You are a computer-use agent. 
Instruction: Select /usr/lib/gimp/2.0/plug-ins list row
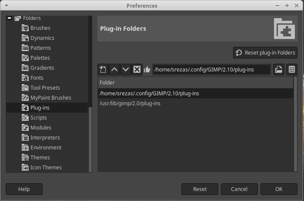click(195, 104)
